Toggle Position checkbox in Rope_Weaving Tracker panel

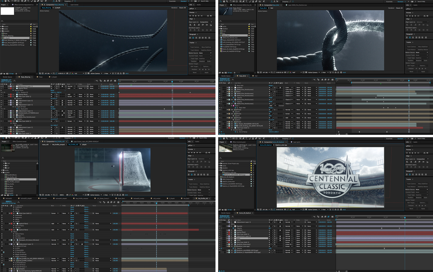tap(190, 61)
